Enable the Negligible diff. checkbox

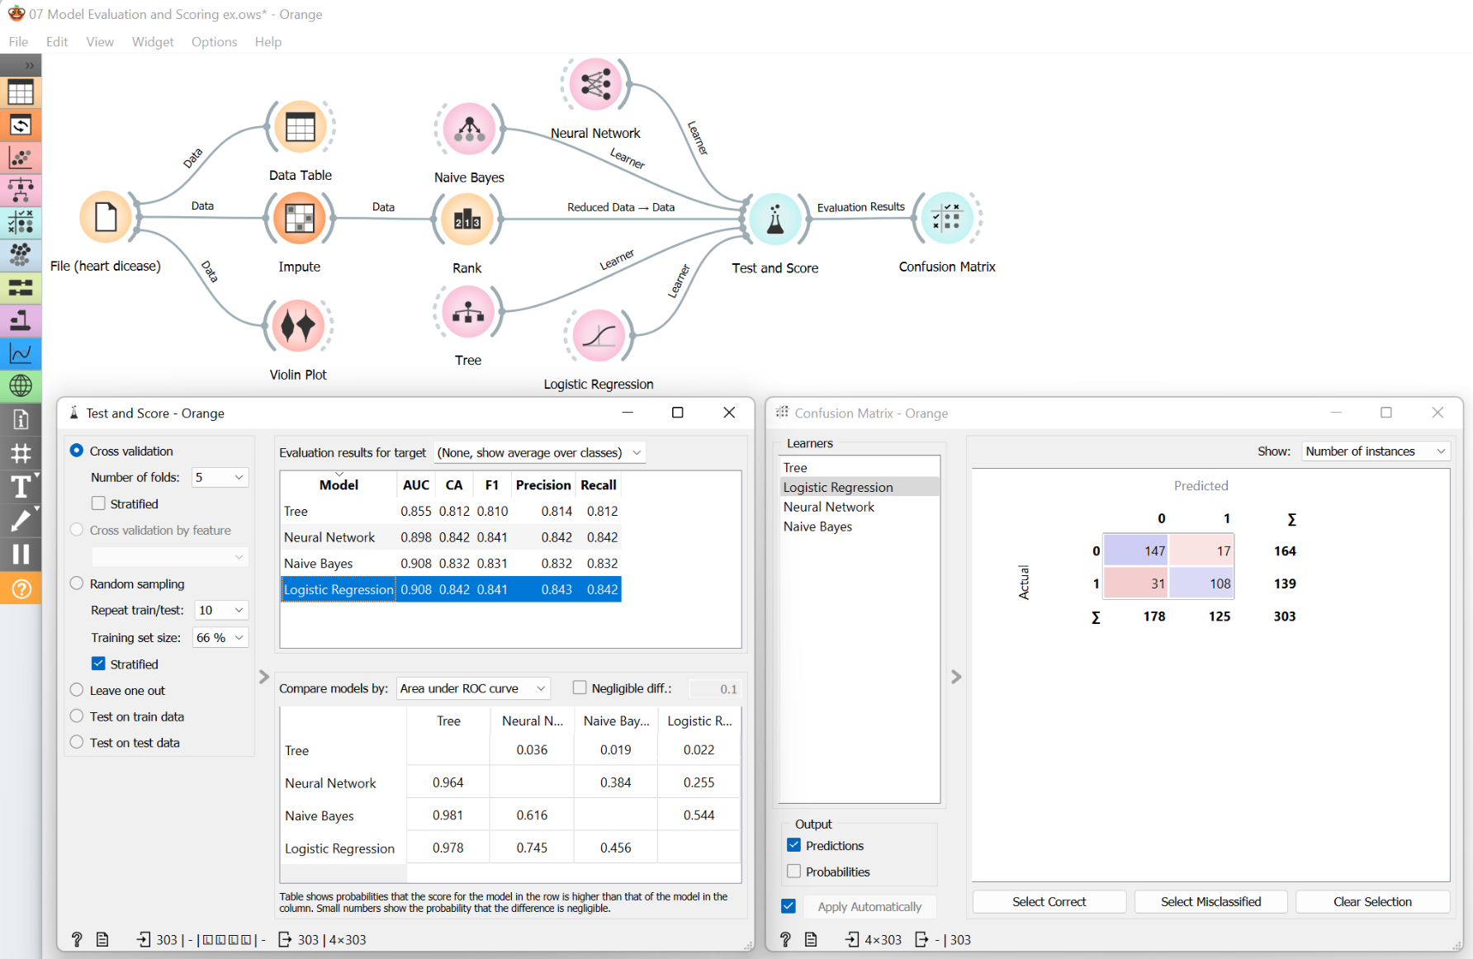point(580,687)
